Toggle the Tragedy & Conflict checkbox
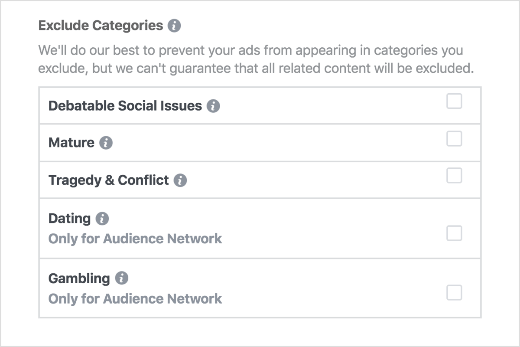 [x=454, y=176]
